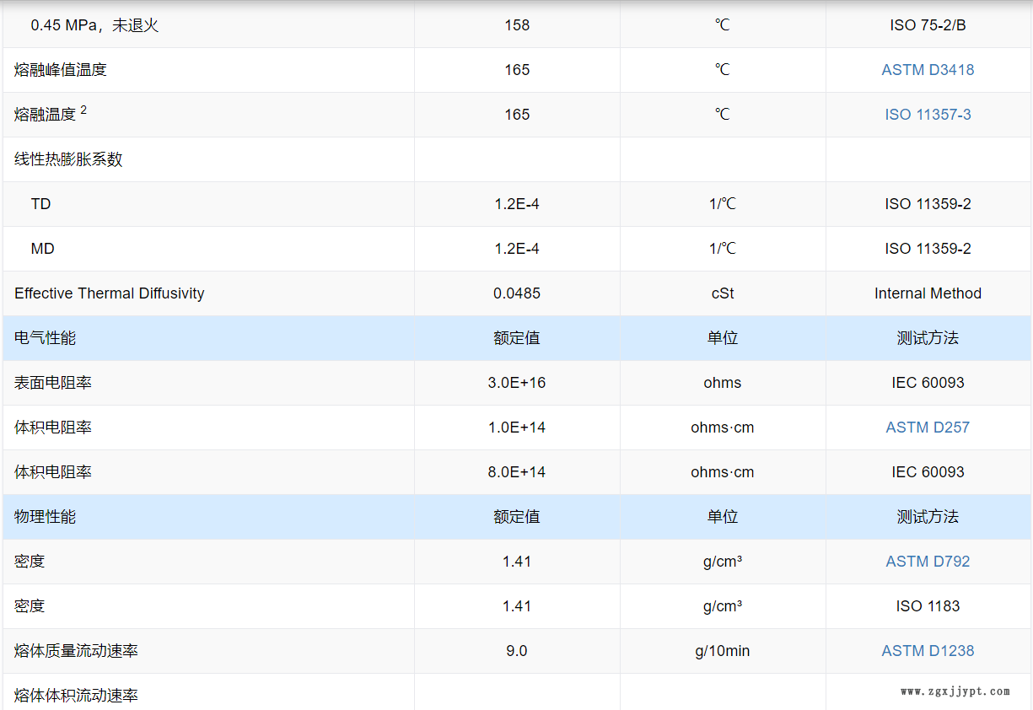Select 额定值 in the 物理性能 header row
This screenshot has height=710, width=1033.
pos(517,517)
